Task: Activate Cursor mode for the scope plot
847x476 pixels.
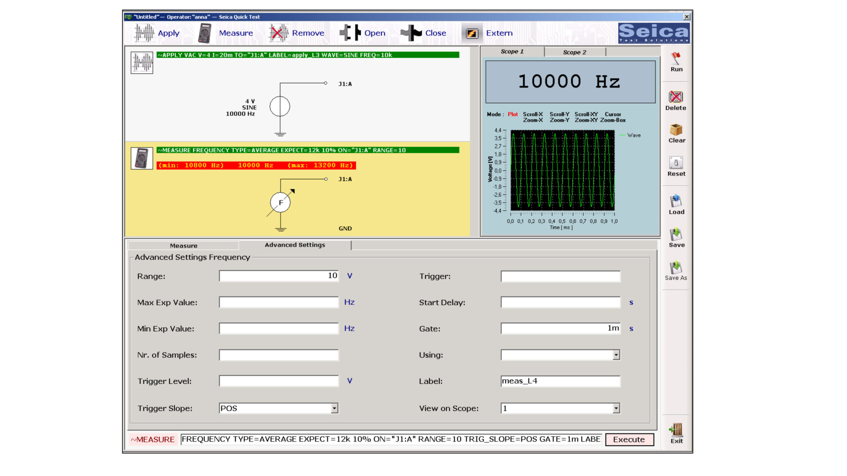Action: tap(613, 114)
